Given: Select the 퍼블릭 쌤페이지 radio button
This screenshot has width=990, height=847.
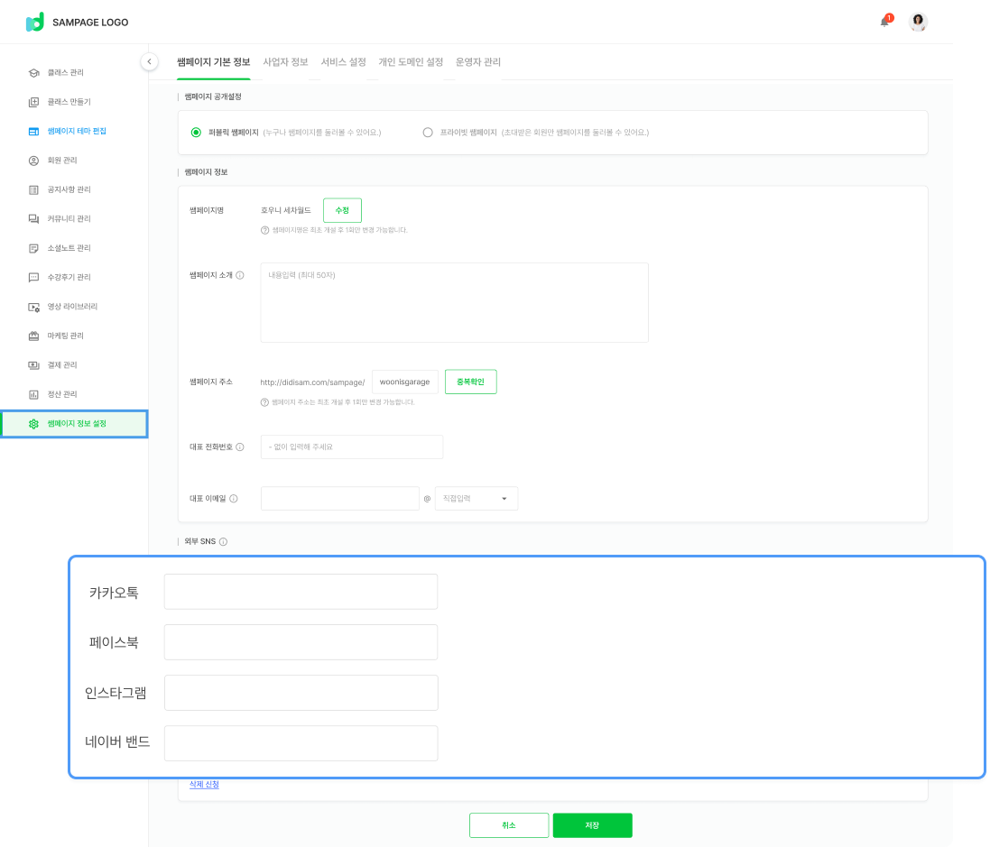Looking at the screenshot, I should (196, 133).
